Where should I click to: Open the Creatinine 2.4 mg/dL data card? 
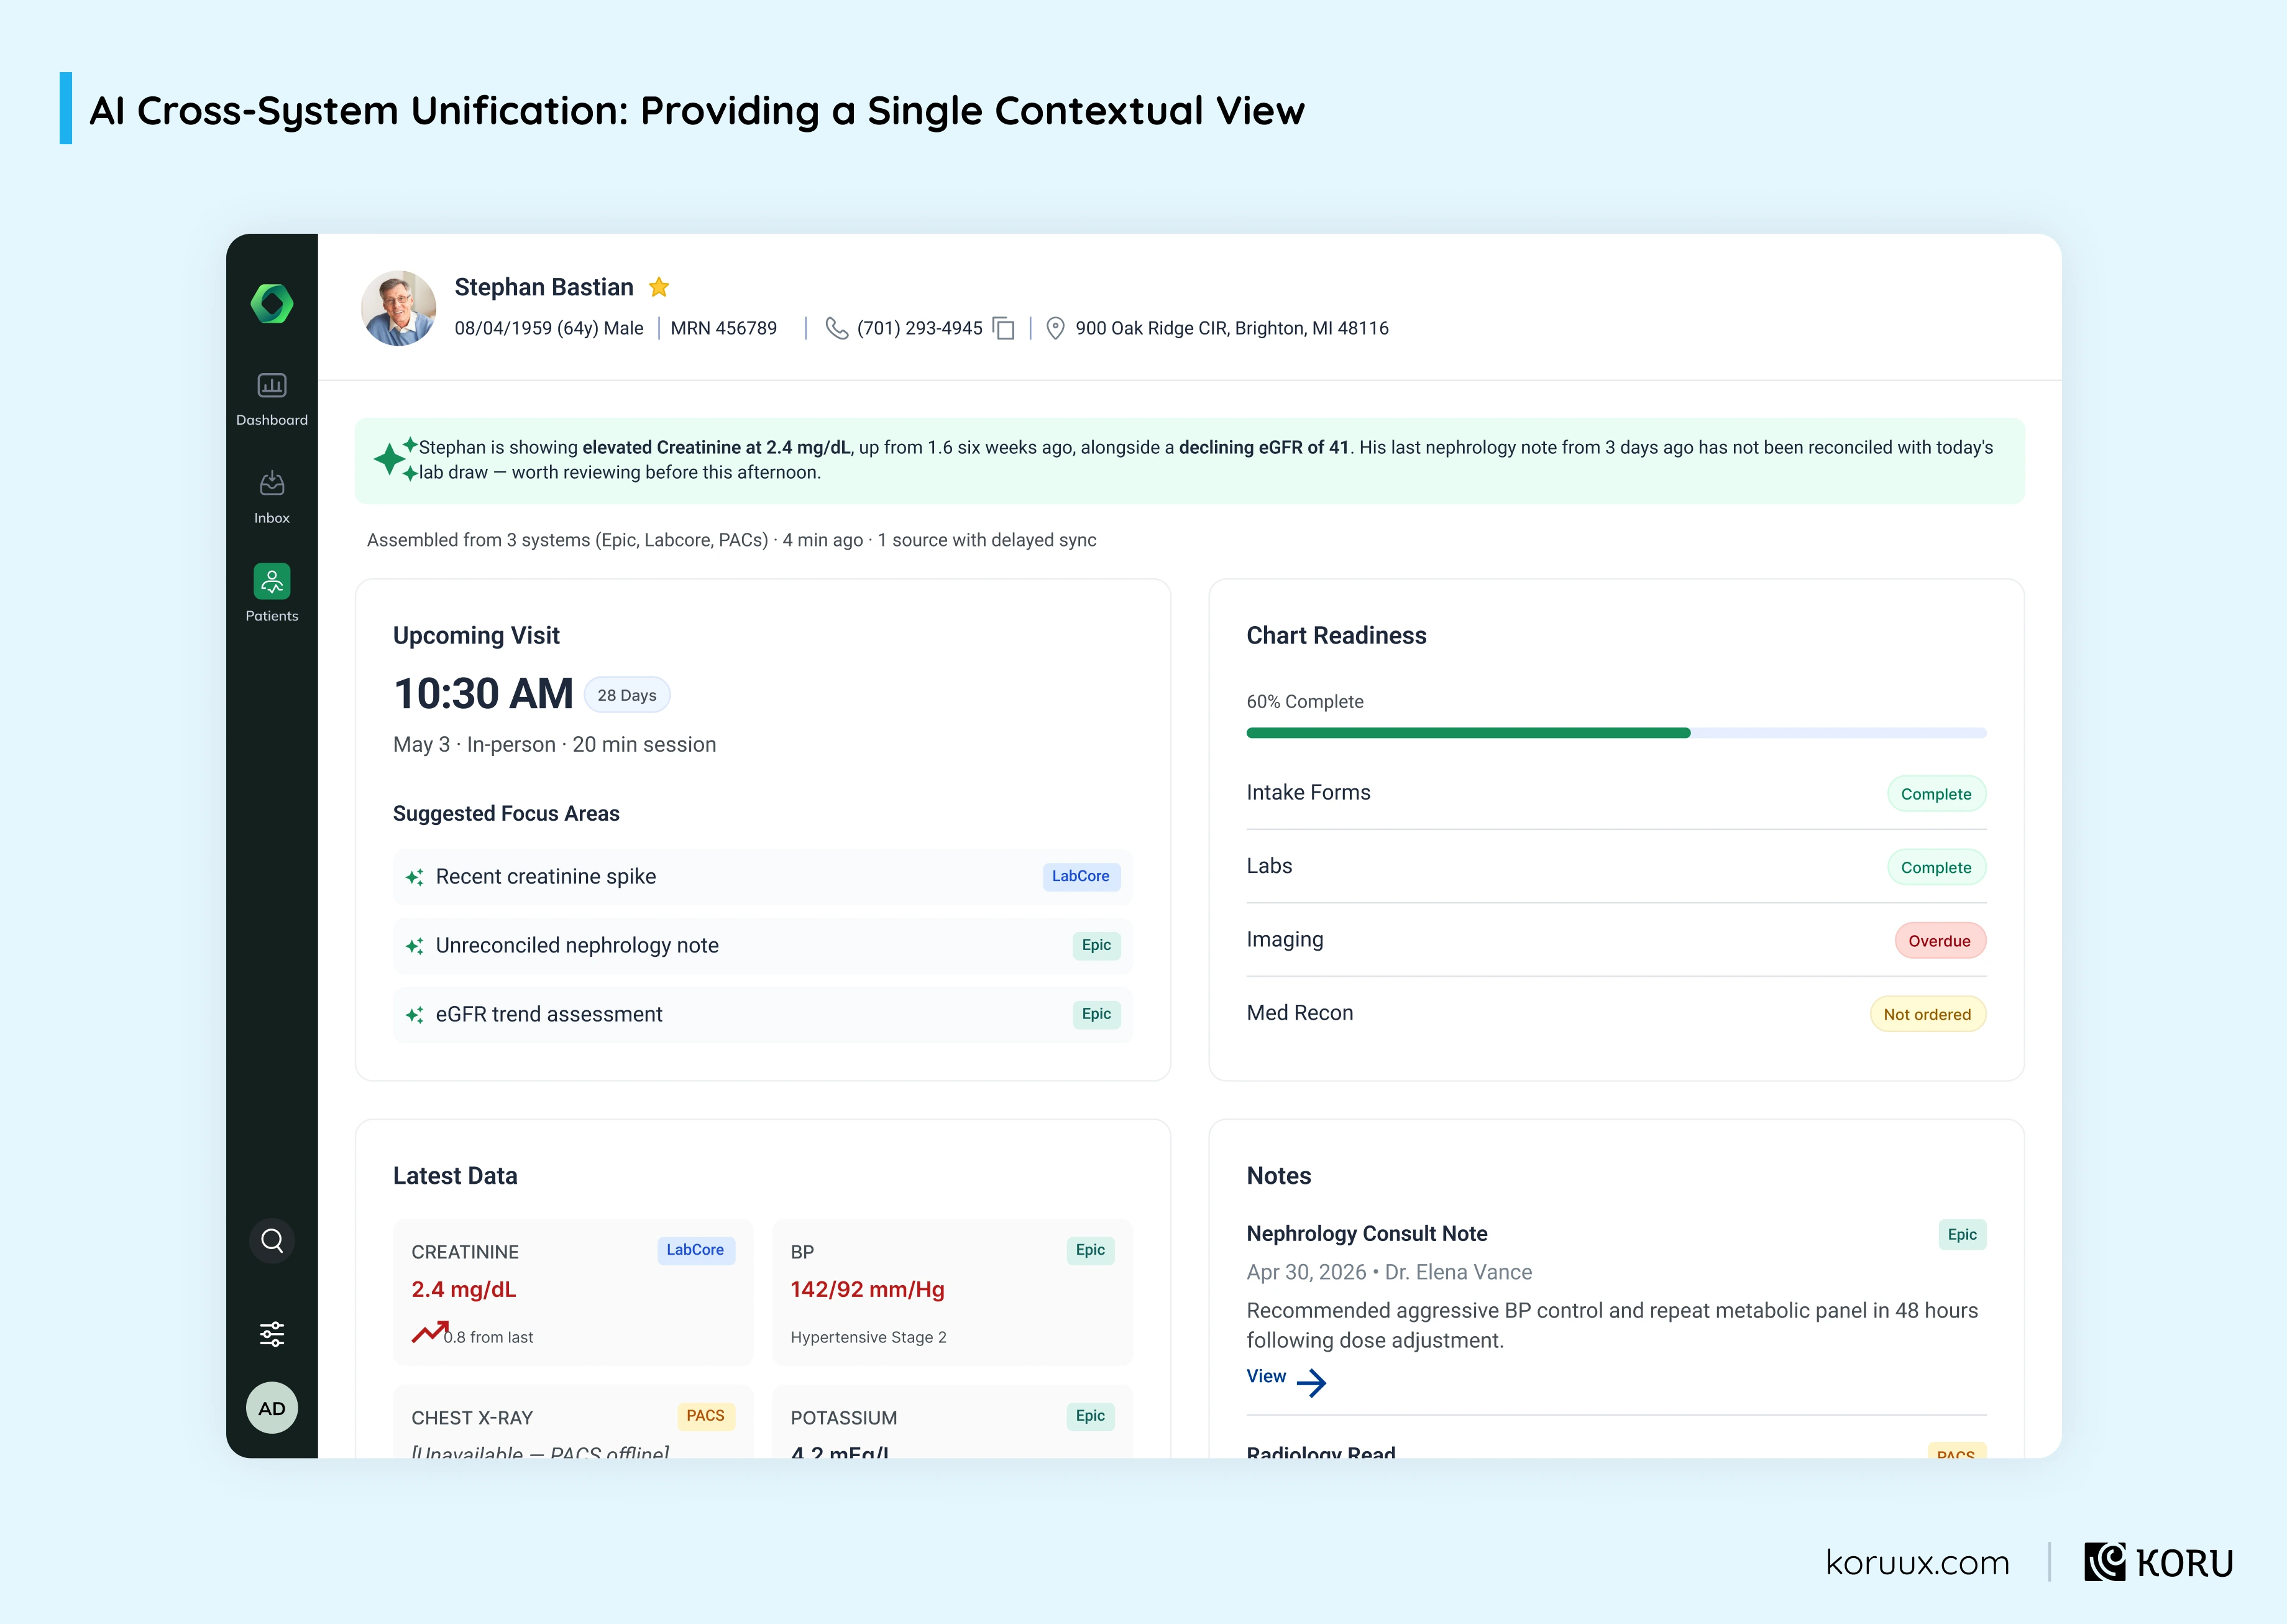[x=573, y=1292]
